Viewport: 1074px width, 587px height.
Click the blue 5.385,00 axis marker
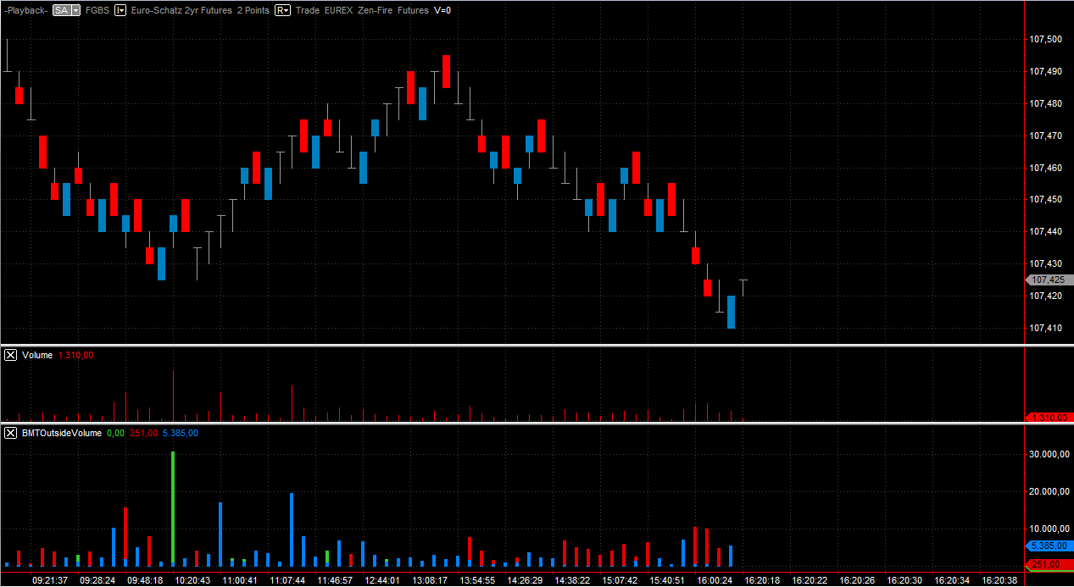1049,546
